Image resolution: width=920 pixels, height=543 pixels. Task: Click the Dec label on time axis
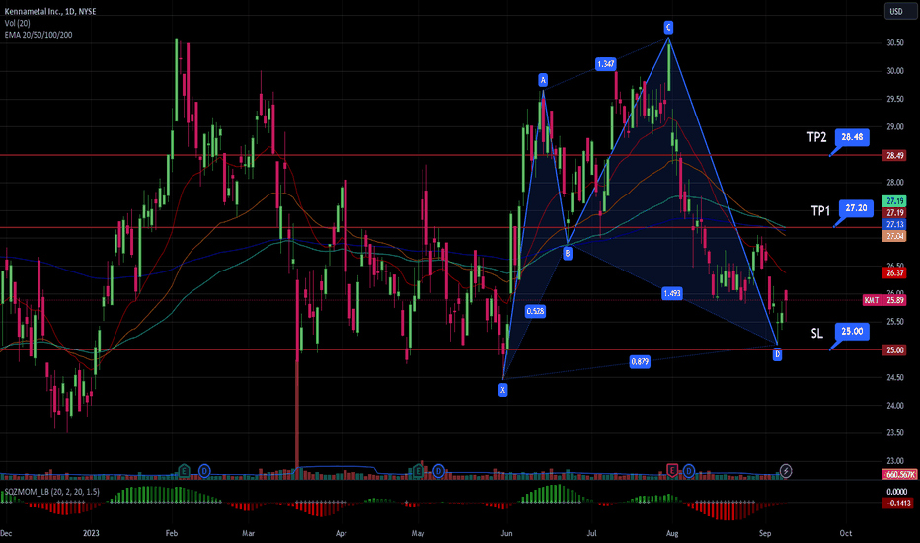[x=6, y=533]
